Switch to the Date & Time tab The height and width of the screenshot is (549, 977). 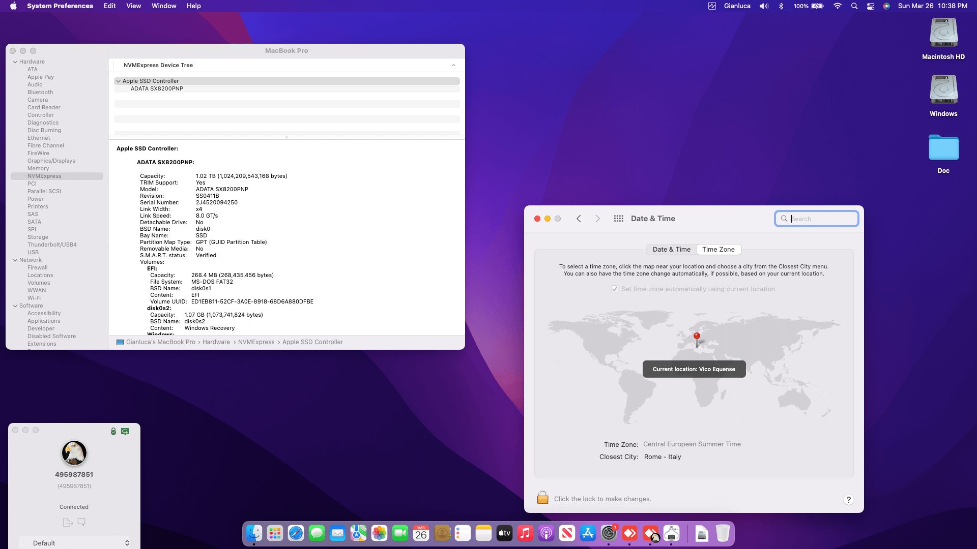pos(671,250)
